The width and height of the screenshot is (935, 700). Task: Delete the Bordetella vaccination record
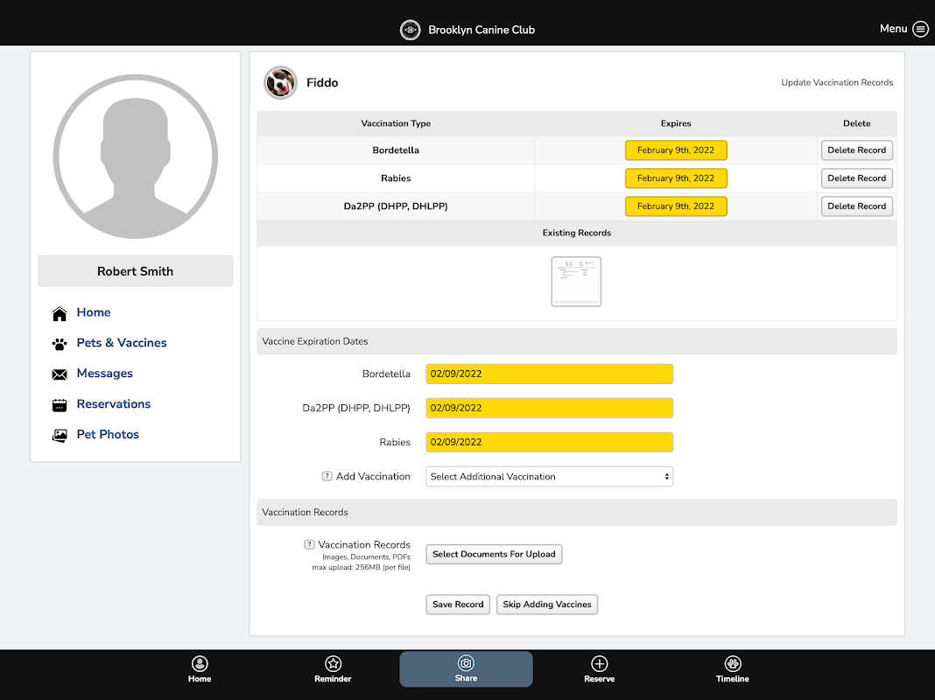(x=857, y=150)
